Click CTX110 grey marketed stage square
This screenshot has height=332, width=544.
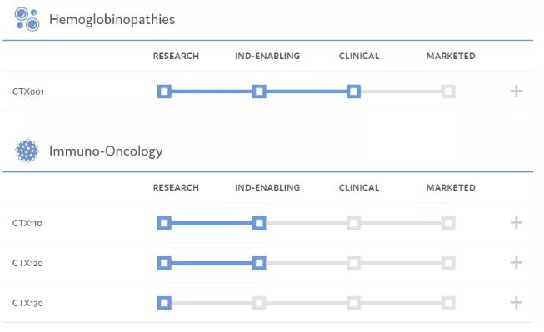click(448, 223)
